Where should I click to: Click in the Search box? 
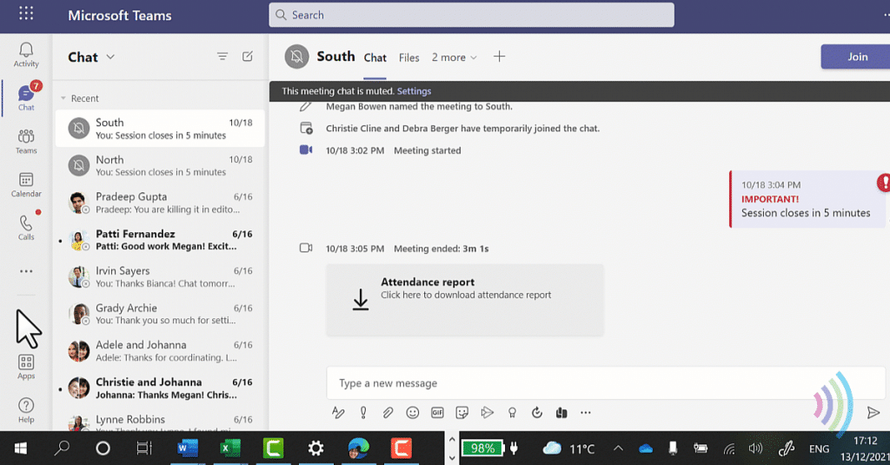coord(472,15)
